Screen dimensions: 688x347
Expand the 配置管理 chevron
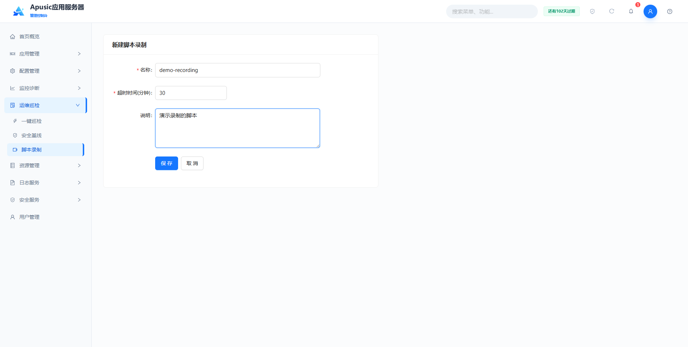79,71
